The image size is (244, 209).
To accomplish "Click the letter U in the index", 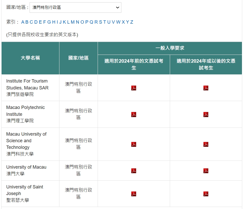I will click(108, 22).
